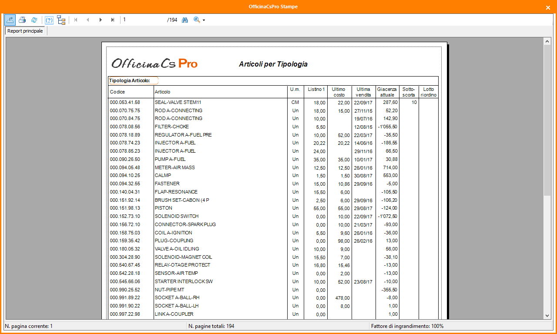The height and width of the screenshot is (334, 557).
Task: Click code 000.053.41.58
Action: click(x=125, y=103)
